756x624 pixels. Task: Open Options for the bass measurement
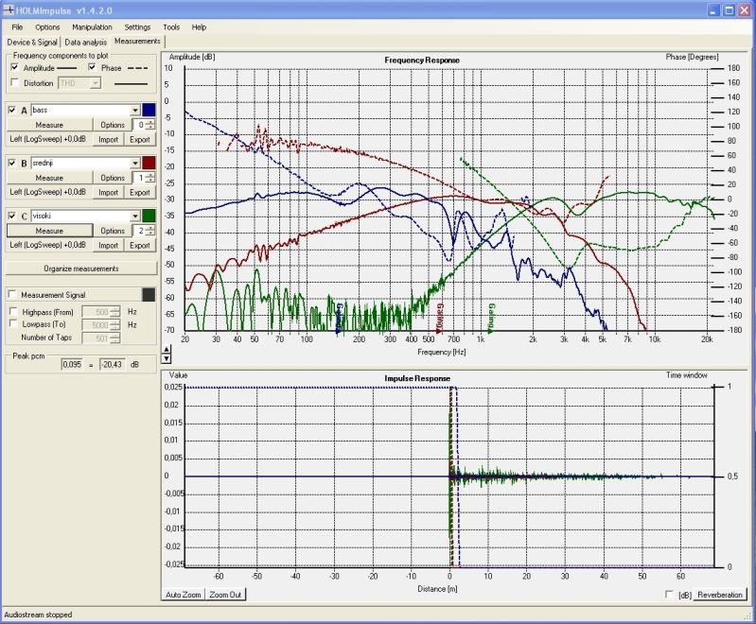(x=113, y=125)
